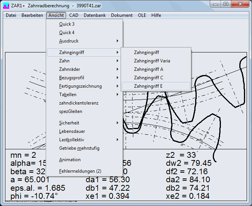The width and height of the screenshot is (252, 206).
Task: Open the CAD menu
Action: (x=74, y=15)
